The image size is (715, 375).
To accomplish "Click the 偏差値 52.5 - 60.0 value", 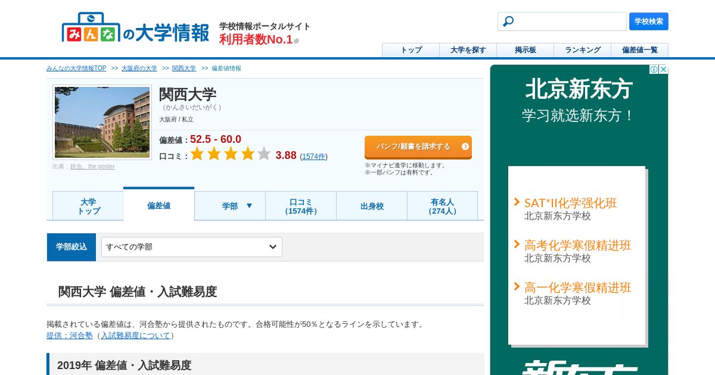I will tap(216, 139).
